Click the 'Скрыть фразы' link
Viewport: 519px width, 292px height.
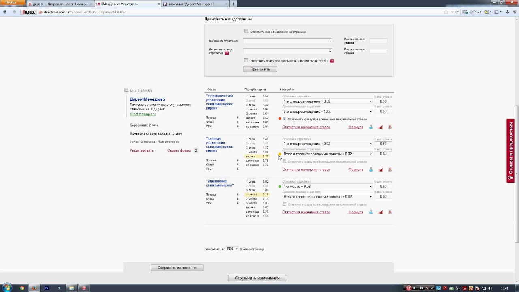point(179,150)
